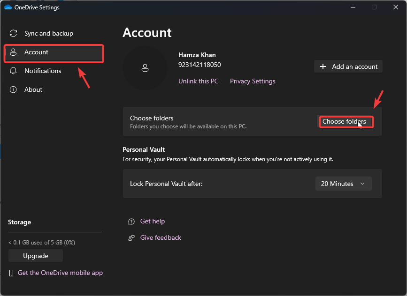
Task: Click the Give feedback icon
Action: coord(131,238)
